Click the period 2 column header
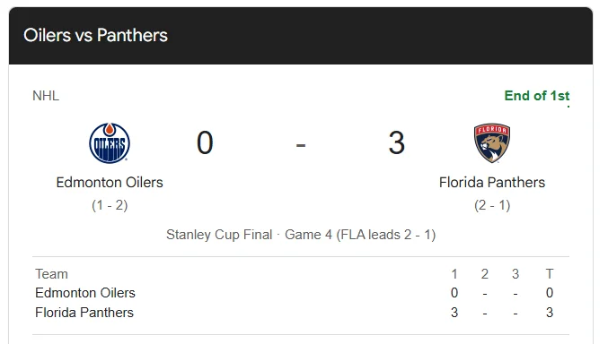The width and height of the screenshot is (608, 344). coord(485,274)
